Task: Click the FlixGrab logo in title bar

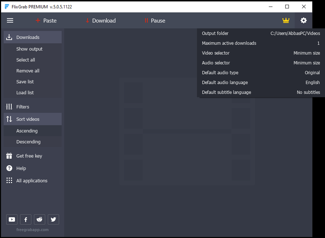Action: click(7, 7)
